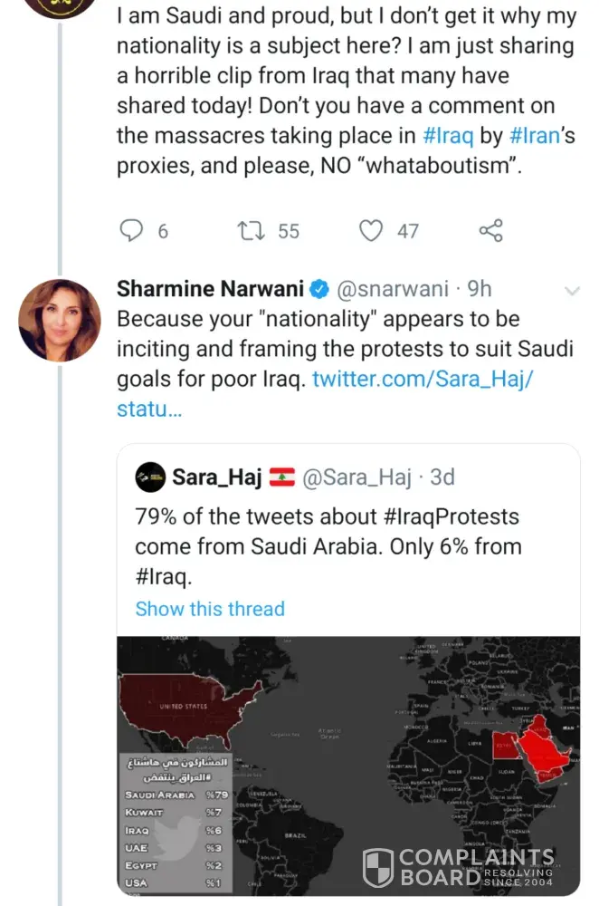The width and height of the screenshot is (599, 906).
Task: Click the Lebanon flag next to Sara_Haj
Action: [x=282, y=477]
